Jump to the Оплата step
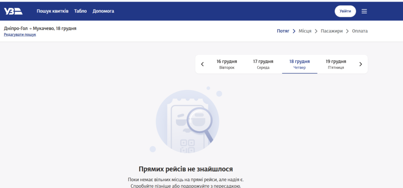The image size is (403, 188). point(360,31)
